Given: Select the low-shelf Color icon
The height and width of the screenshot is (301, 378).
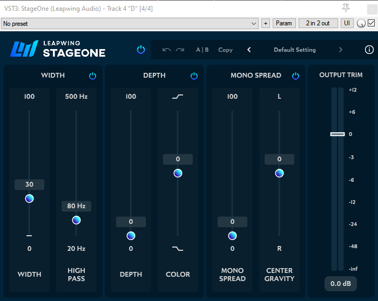Looking at the screenshot, I should 178,249.
